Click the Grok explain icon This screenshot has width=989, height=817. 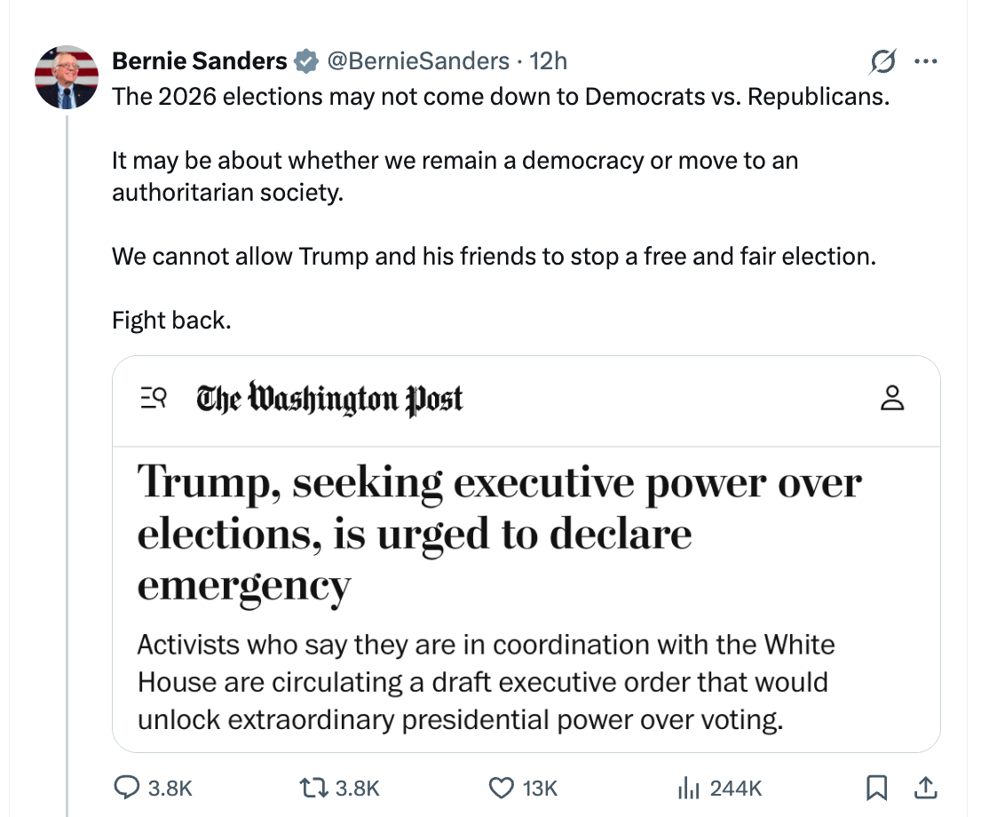883,62
